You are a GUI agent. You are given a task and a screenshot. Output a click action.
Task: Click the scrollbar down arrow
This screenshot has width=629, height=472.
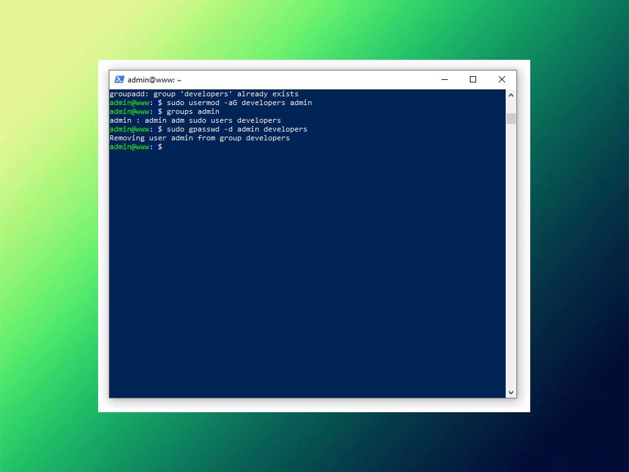[x=511, y=392]
